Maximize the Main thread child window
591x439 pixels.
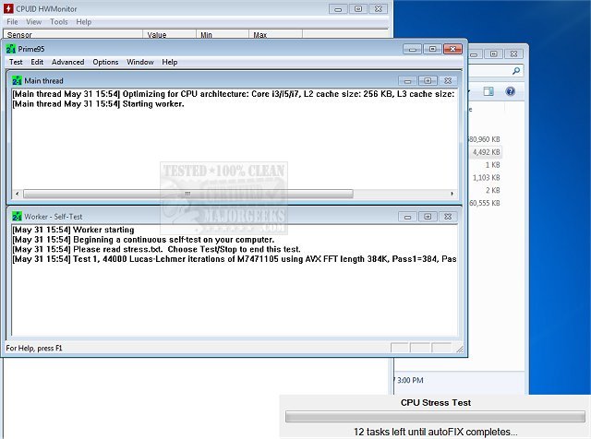428,80
